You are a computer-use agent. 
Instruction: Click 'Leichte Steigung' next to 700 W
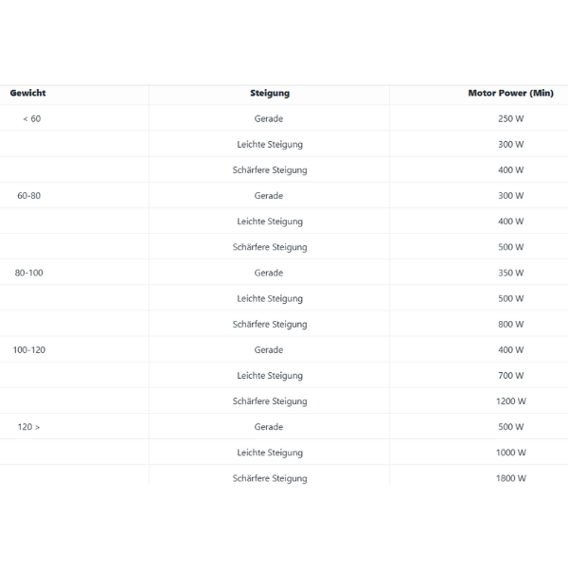coord(270,376)
